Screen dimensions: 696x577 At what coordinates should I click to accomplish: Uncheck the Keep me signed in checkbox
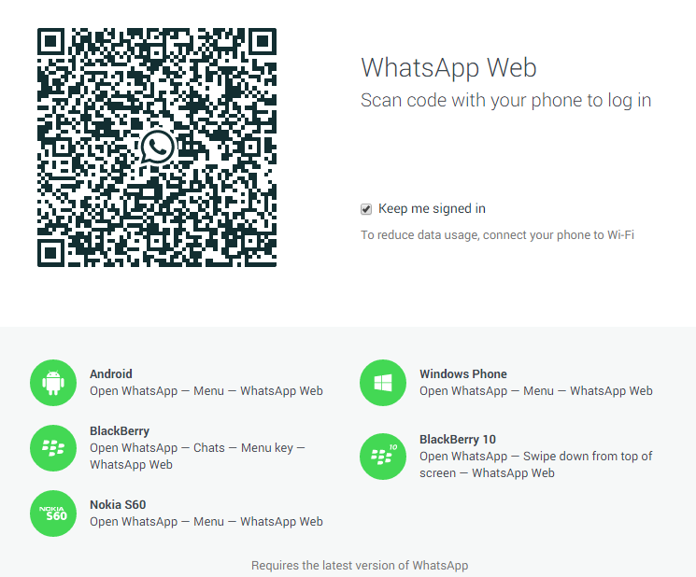[x=366, y=209]
